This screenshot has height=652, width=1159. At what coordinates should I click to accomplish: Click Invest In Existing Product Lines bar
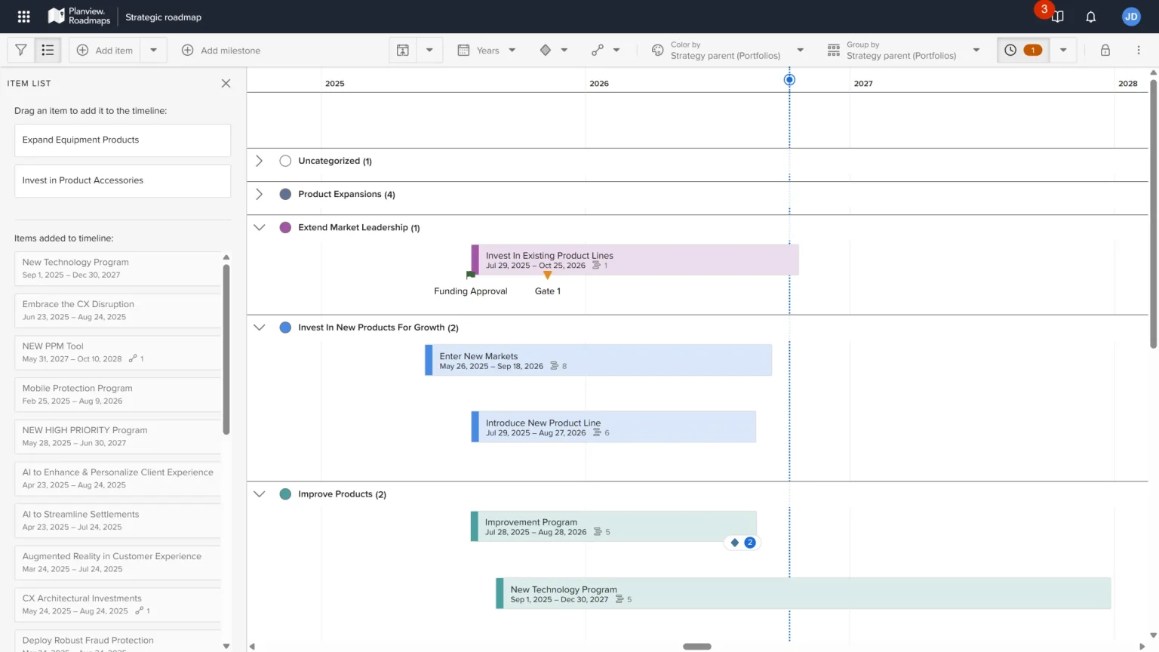coord(635,260)
